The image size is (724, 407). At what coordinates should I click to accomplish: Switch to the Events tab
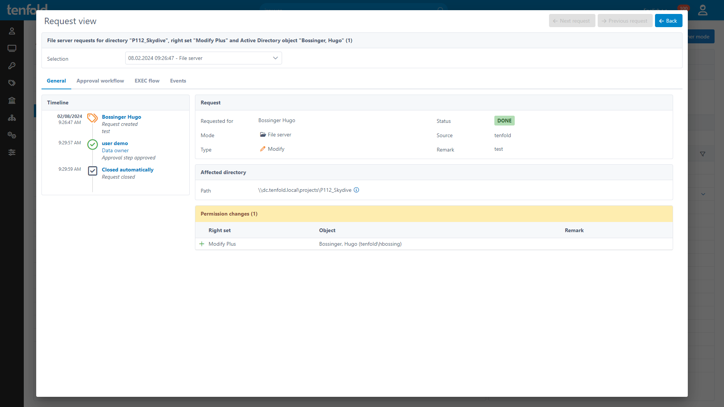[x=178, y=81]
